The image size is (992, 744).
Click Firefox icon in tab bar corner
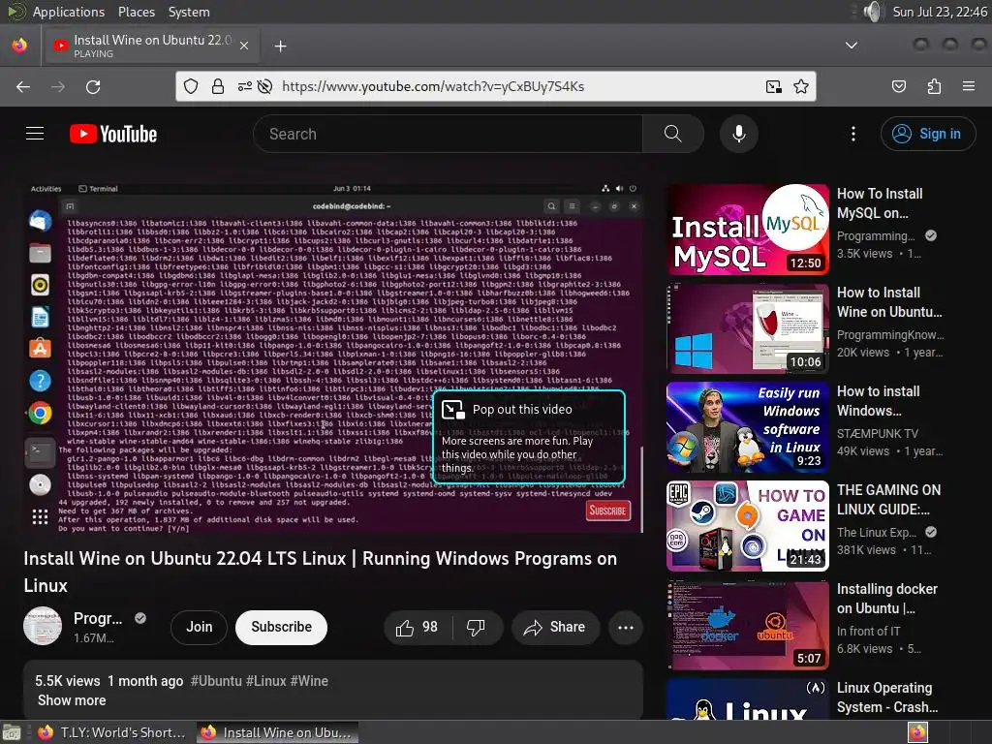coord(19,46)
